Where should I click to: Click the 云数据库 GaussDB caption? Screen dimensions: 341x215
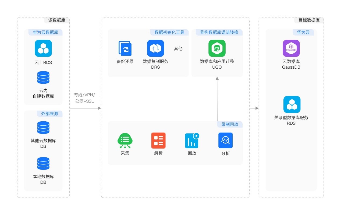coord(291,64)
